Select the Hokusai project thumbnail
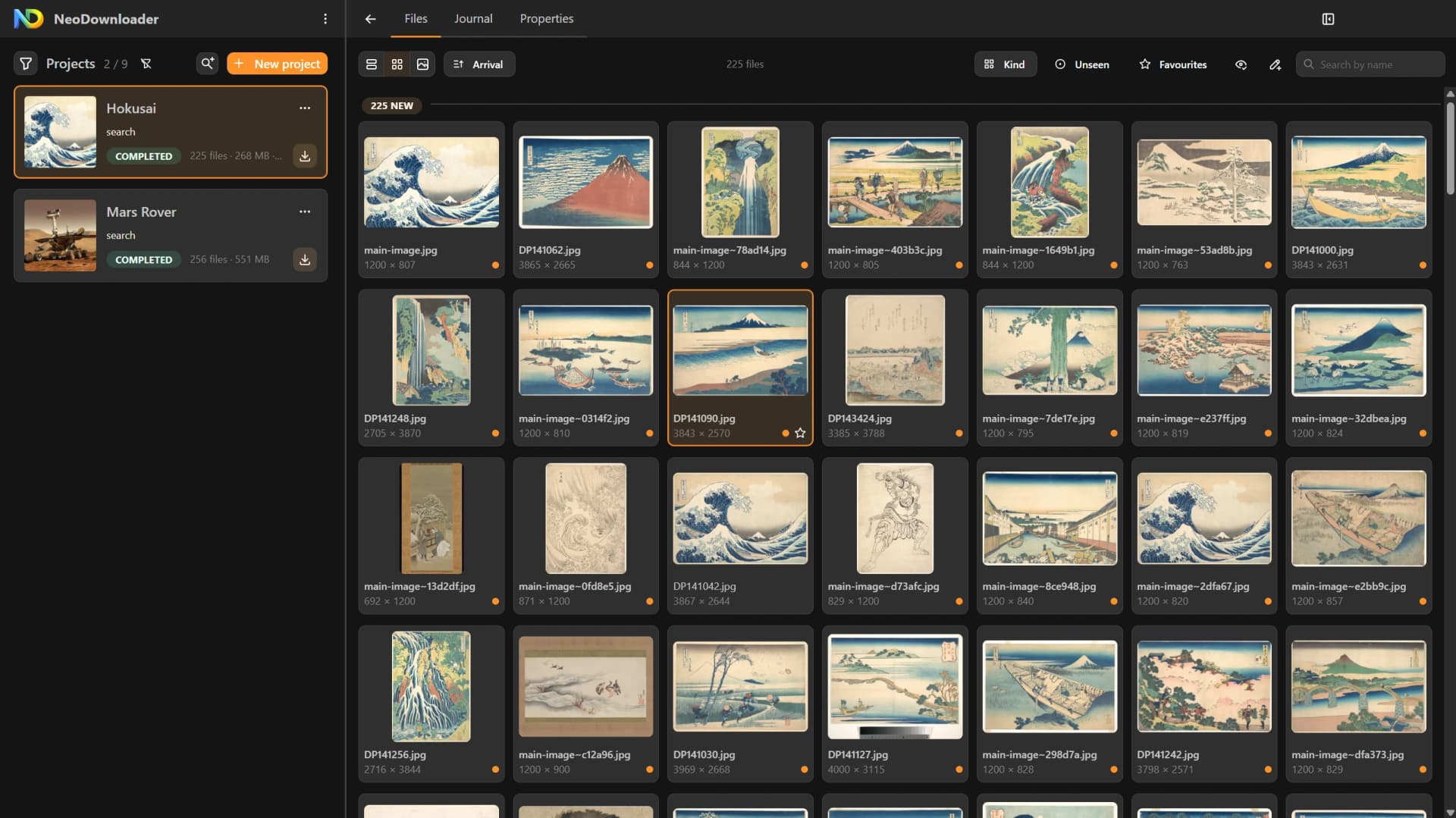Screen dimensions: 1456x818 (60, 132)
